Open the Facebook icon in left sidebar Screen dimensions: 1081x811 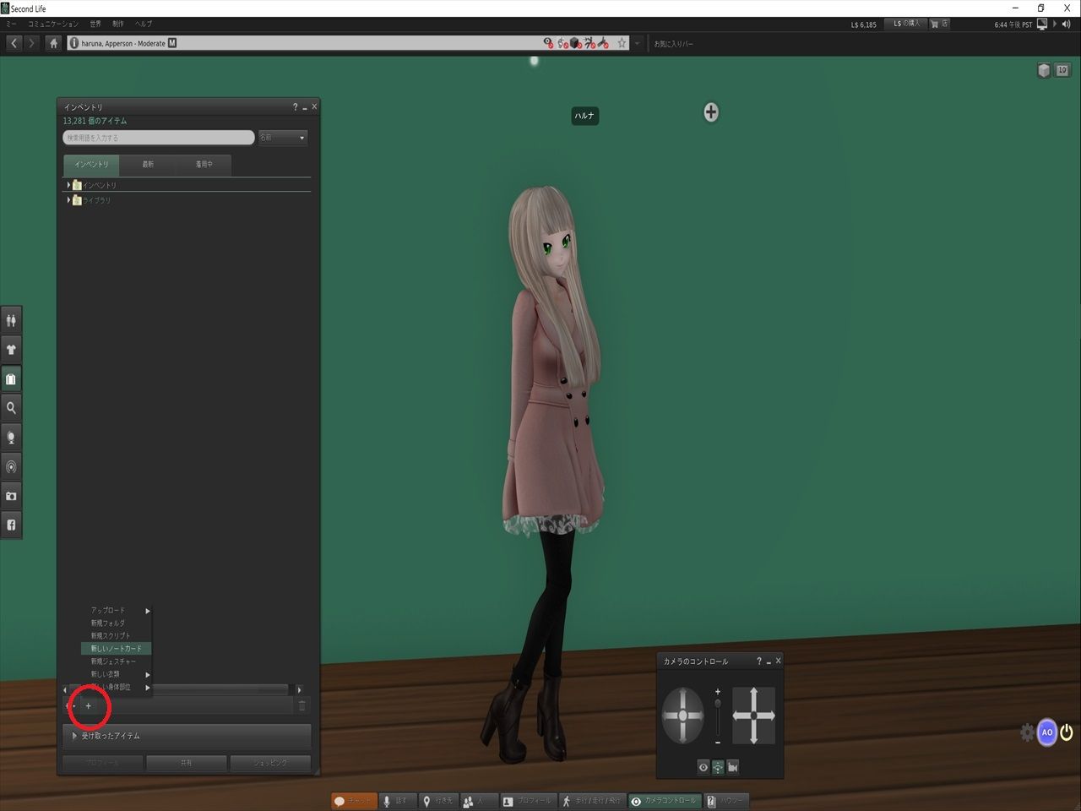[x=11, y=525]
